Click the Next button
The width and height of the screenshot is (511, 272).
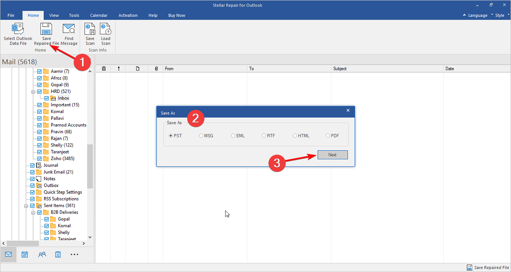tap(333, 155)
